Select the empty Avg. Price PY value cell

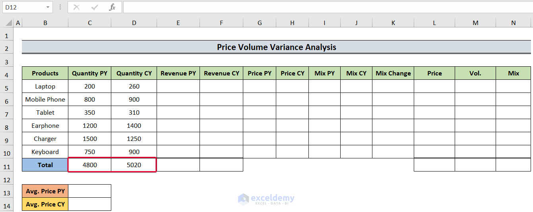pos(90,191)
